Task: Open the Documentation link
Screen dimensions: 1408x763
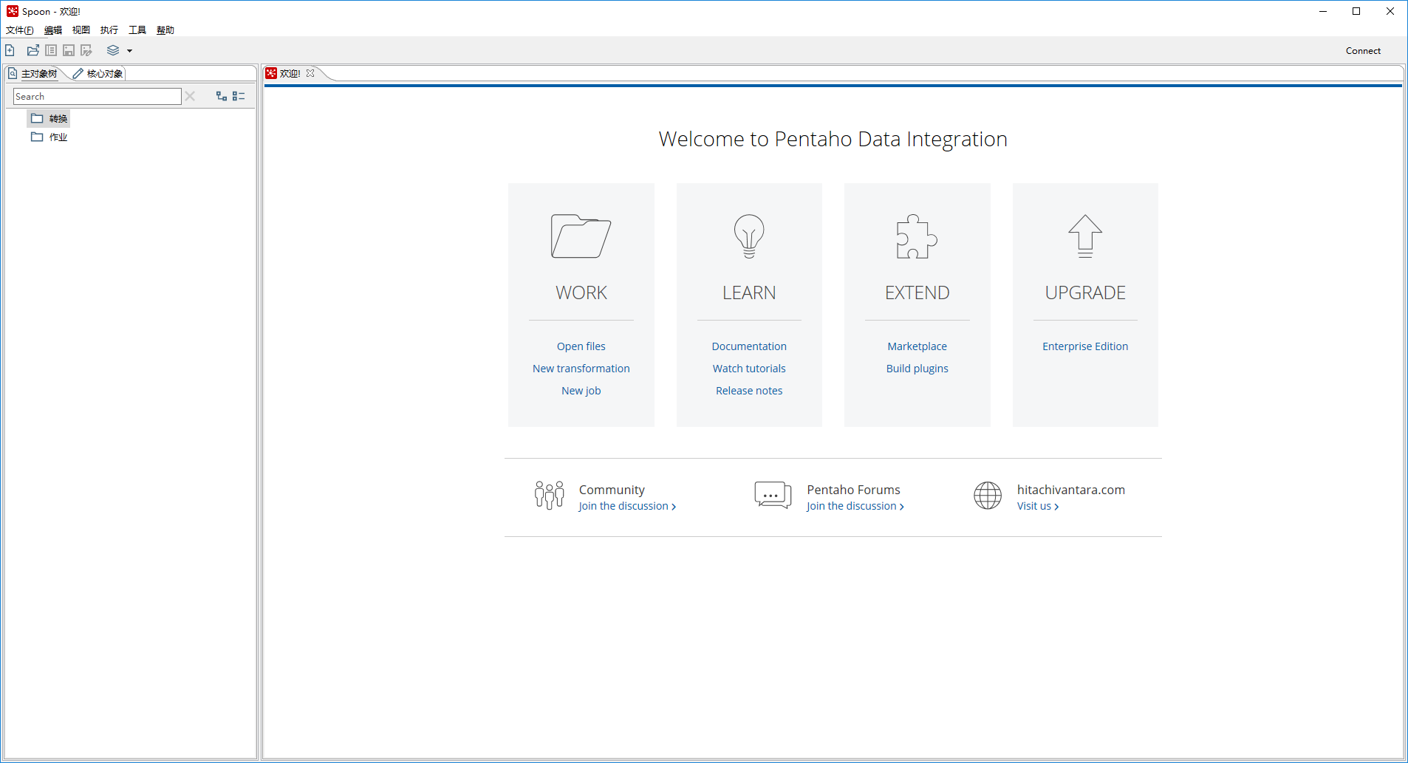Action: coord(749,346)
